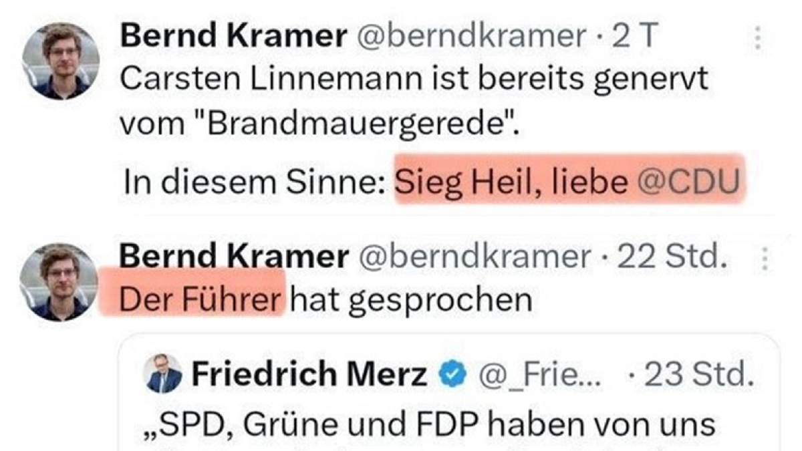802x451 pixels.
Task: Click Bernd Kramer's avatar on the top tweet
Action: pyautogui.click(x=61, y=61)
